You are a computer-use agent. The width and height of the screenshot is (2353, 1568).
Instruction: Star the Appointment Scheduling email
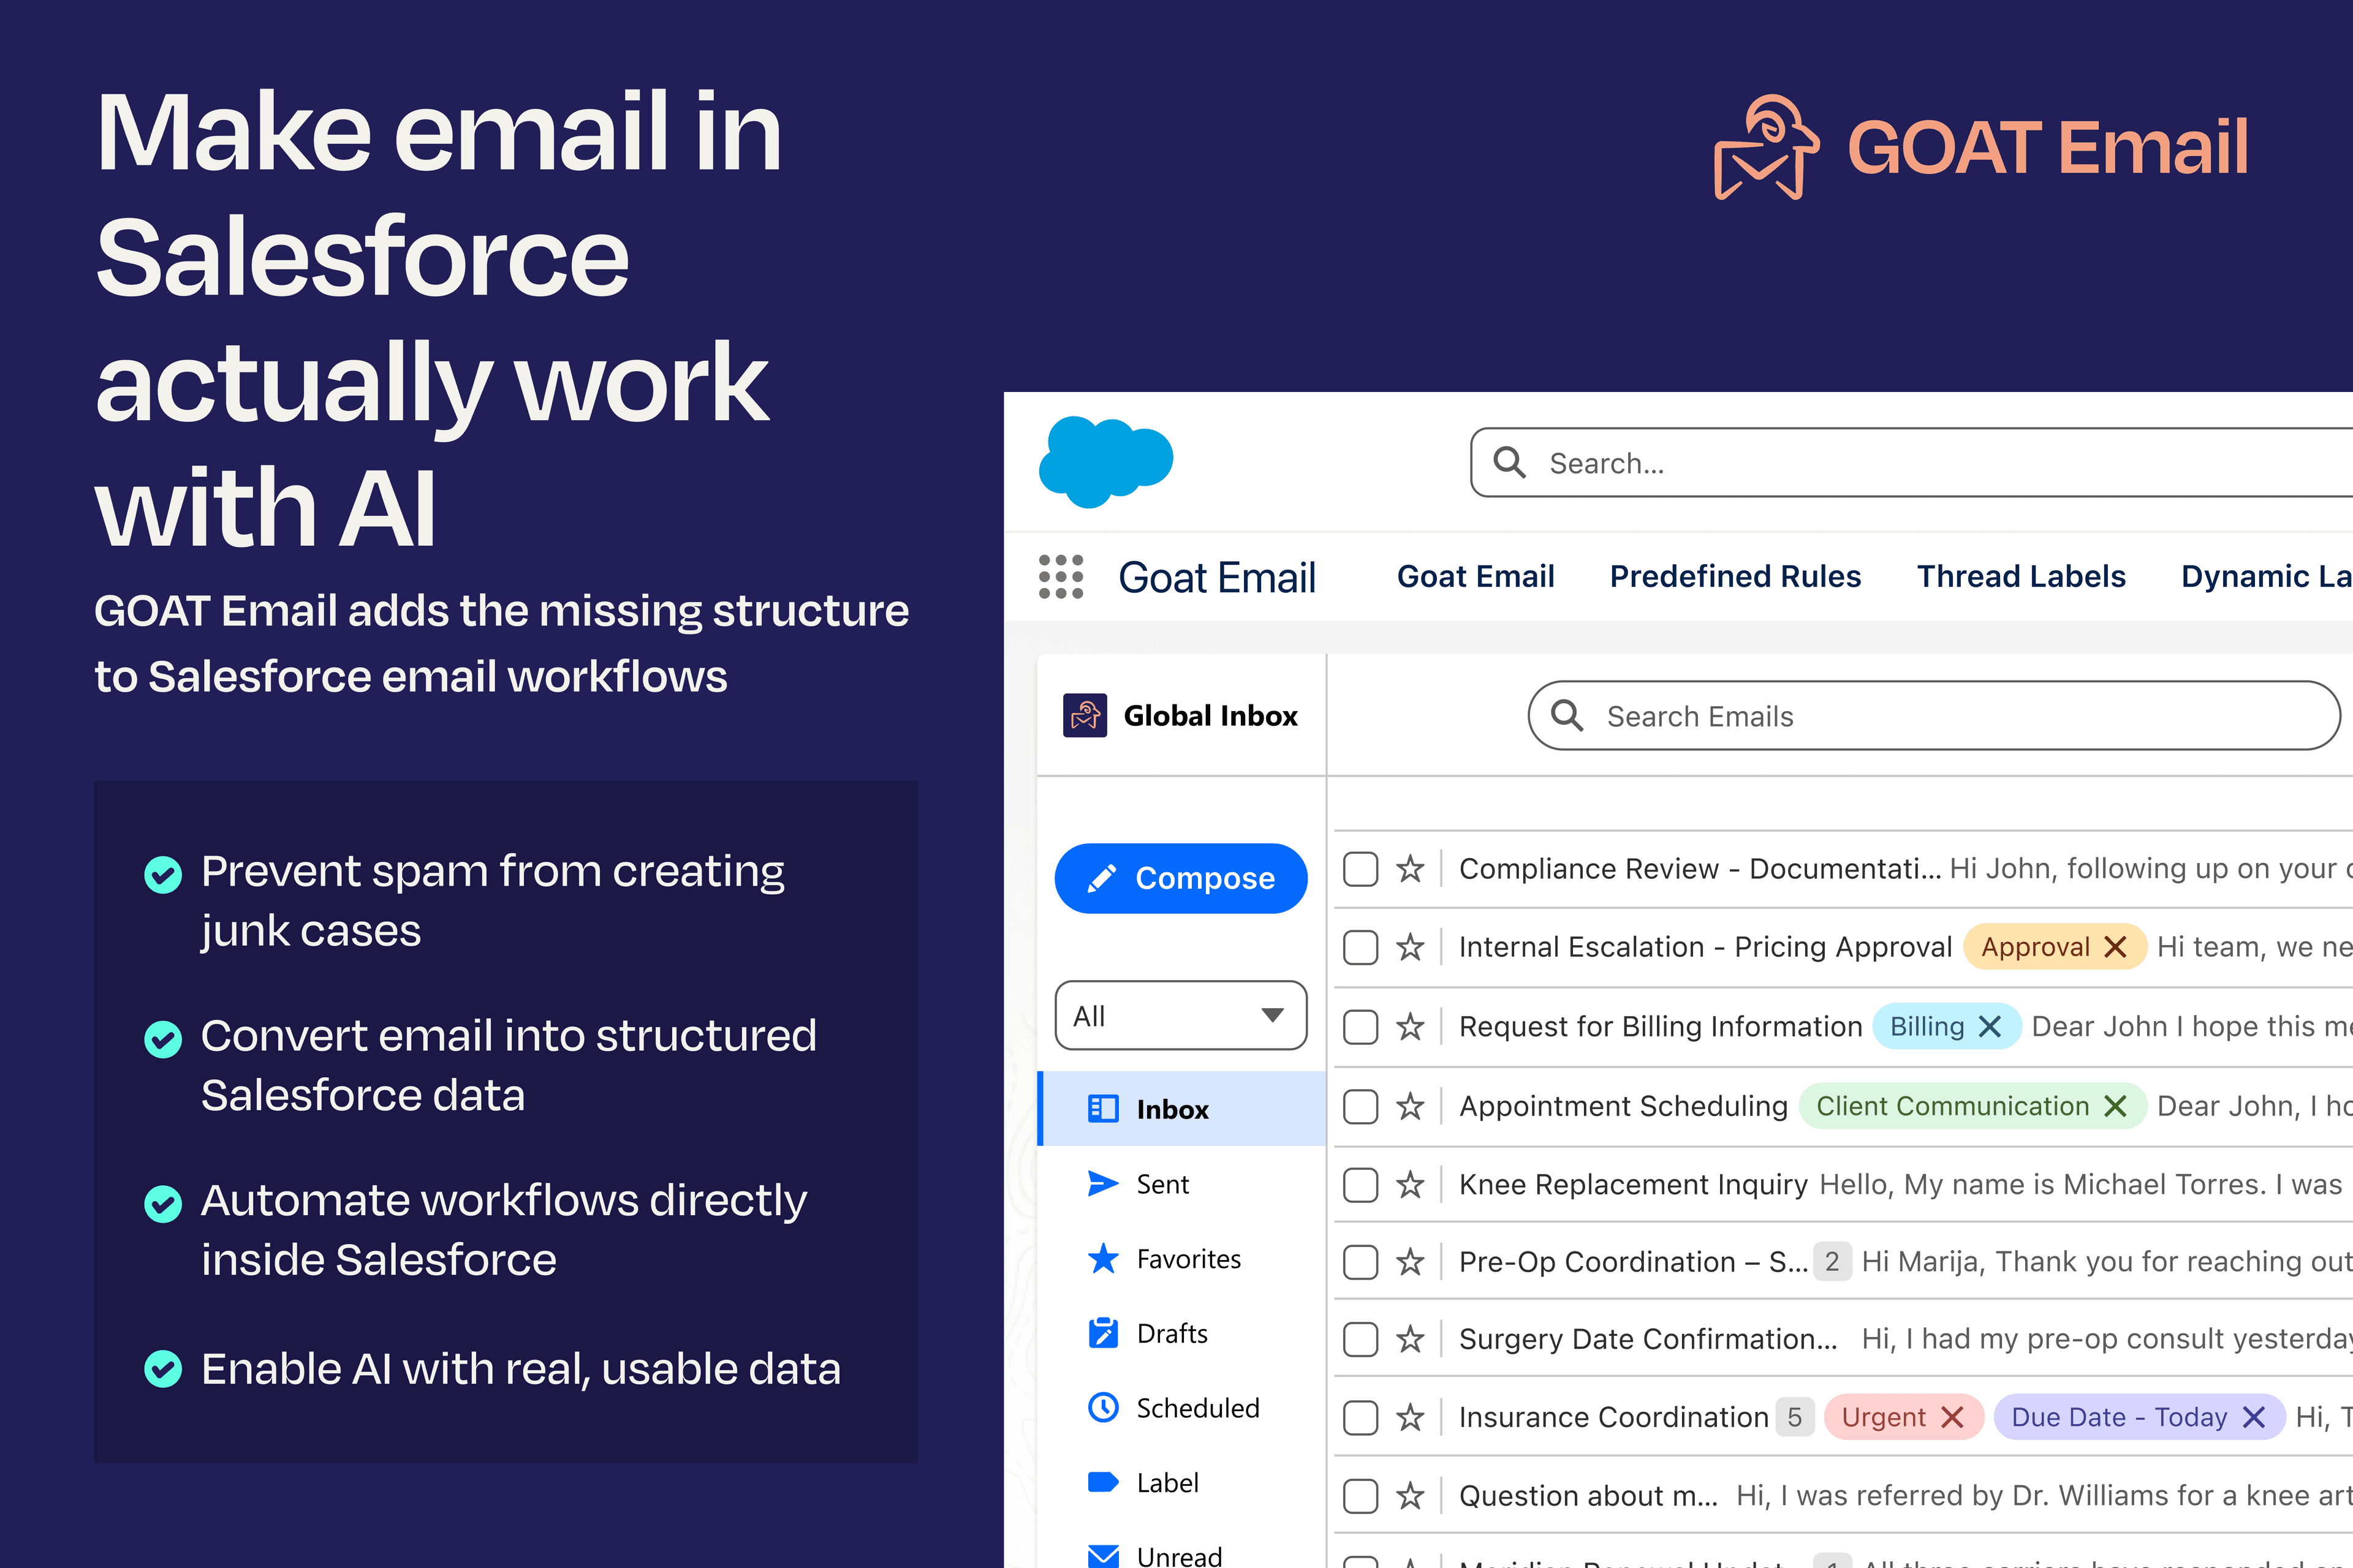point(1411,1106)
